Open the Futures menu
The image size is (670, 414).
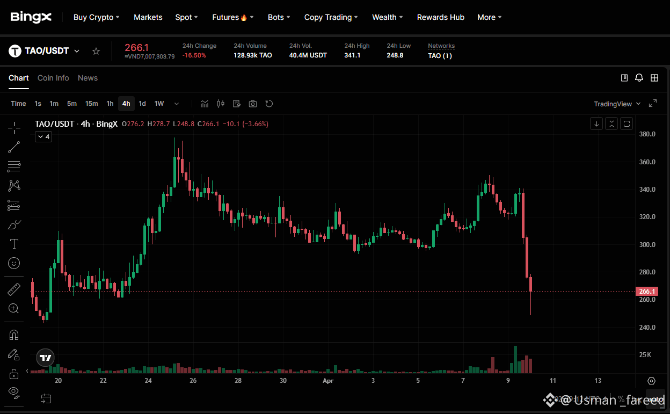(233, 17)
